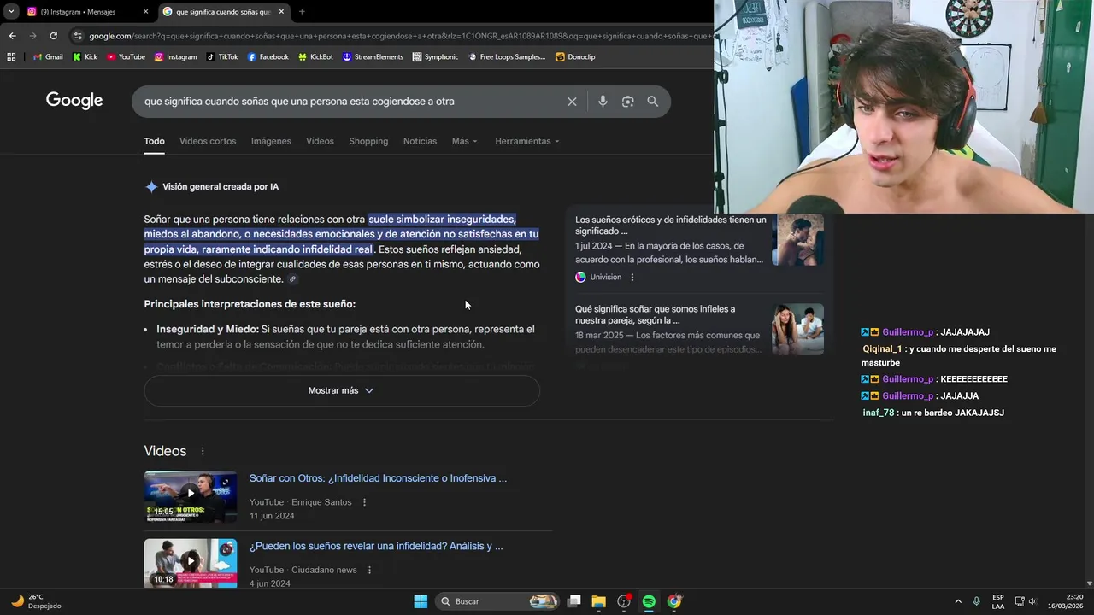Click the link icon after AI overview paragraph
This screenshot has width=1094, height=615.
(293, 279)
